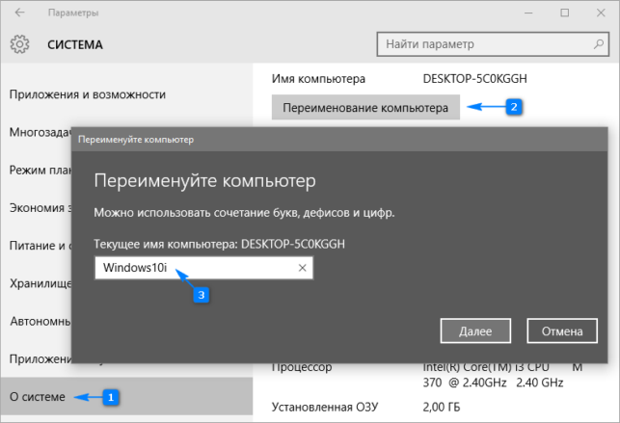Close the Параметры window
This screenshot has height=423, width=620.
(x=601, y=13)
